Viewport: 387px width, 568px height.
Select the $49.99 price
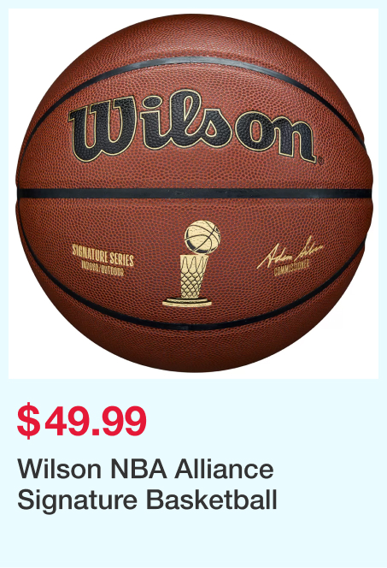(82, 421)
